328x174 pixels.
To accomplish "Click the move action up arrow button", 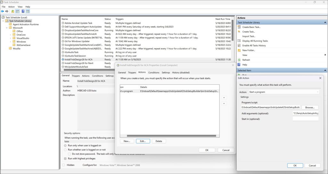I will point(224,98).
